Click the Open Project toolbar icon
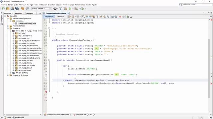Screen dimensions: 213x119 pos(12,9)
